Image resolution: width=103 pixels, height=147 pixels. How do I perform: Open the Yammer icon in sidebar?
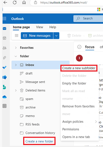tap(5, 77)
